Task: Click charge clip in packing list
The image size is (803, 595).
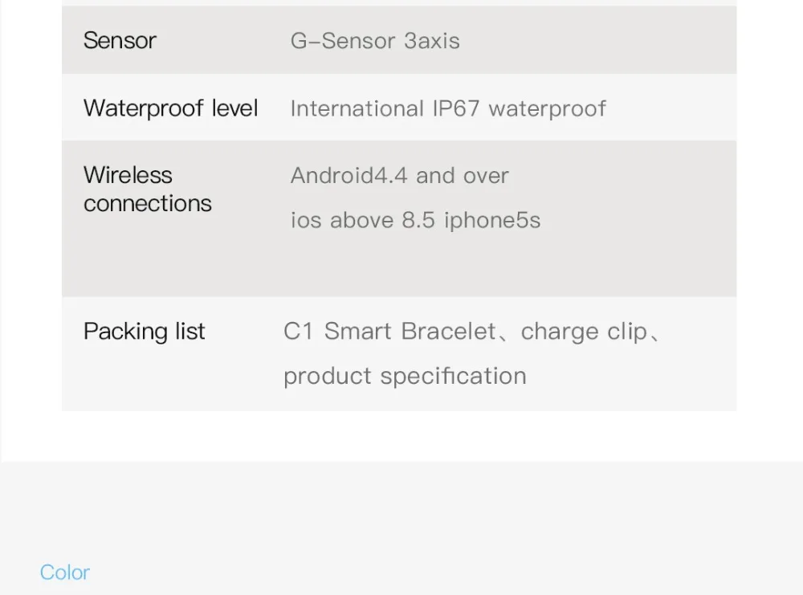Action: click(584, 332)
